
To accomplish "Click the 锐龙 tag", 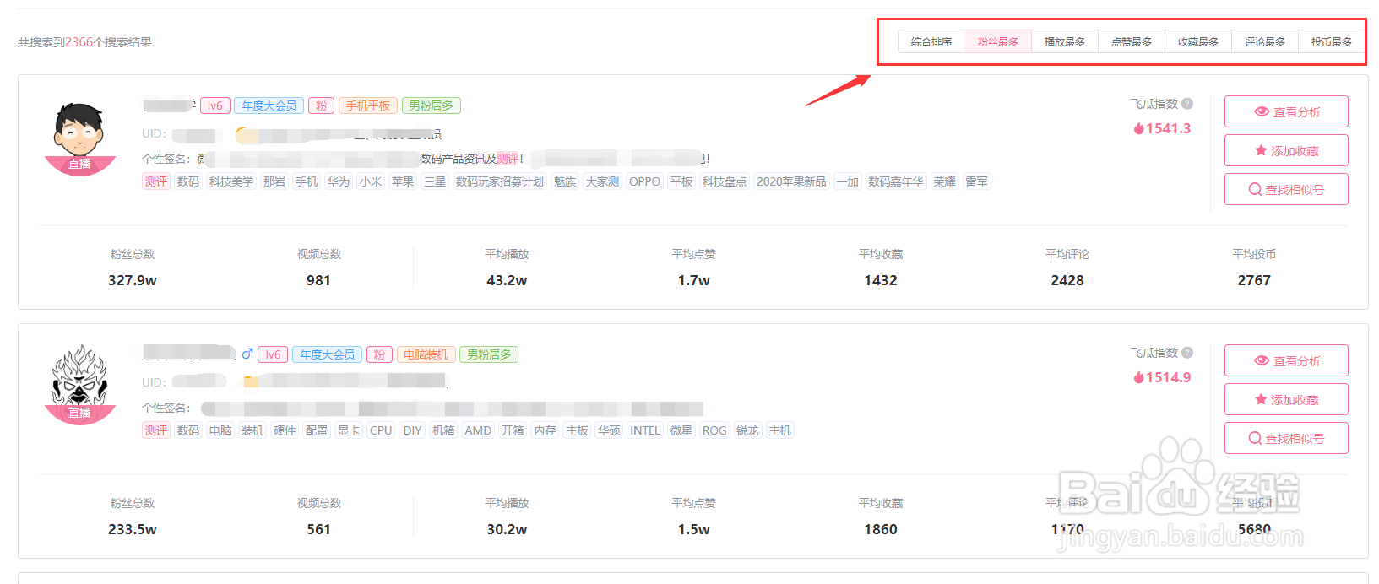I will pyautogui.click(x=747, y=430).
